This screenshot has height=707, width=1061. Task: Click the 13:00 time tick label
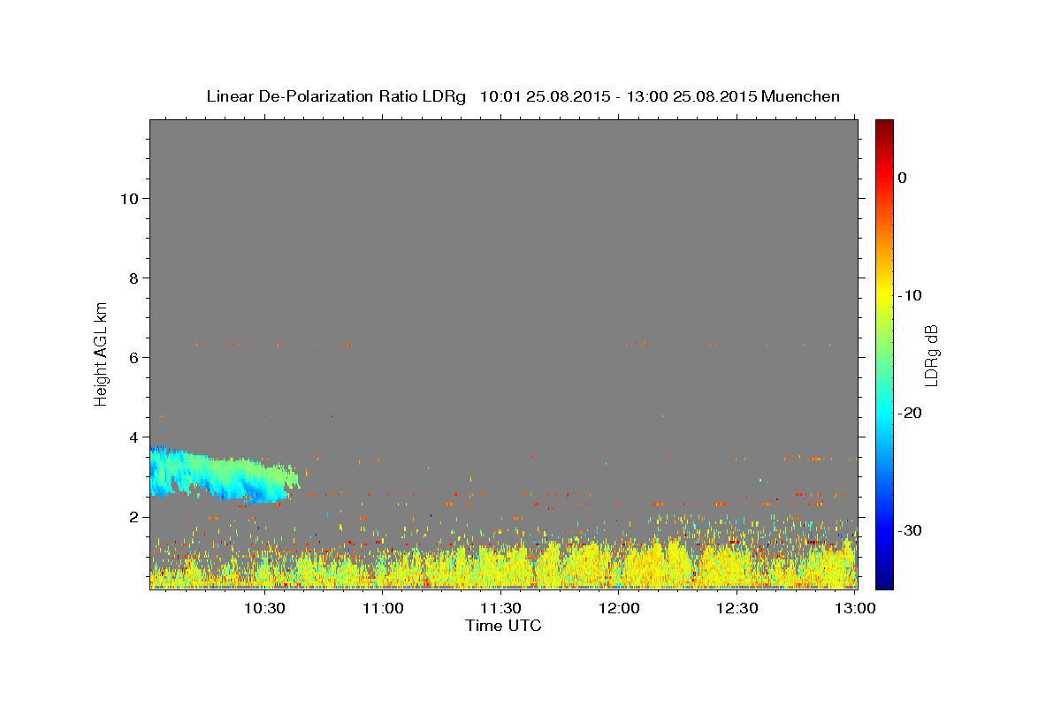(x=855, y=608)
